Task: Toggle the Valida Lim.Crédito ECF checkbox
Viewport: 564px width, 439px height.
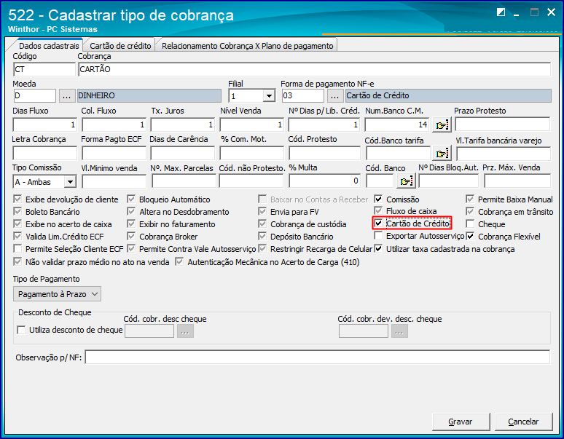Action: coord(17,236)
